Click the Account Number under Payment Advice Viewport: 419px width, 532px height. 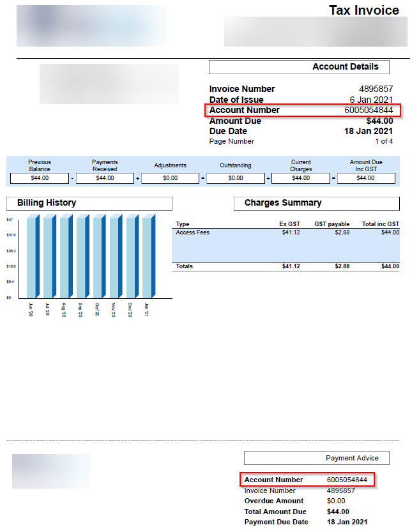click(x=307, y=480)
